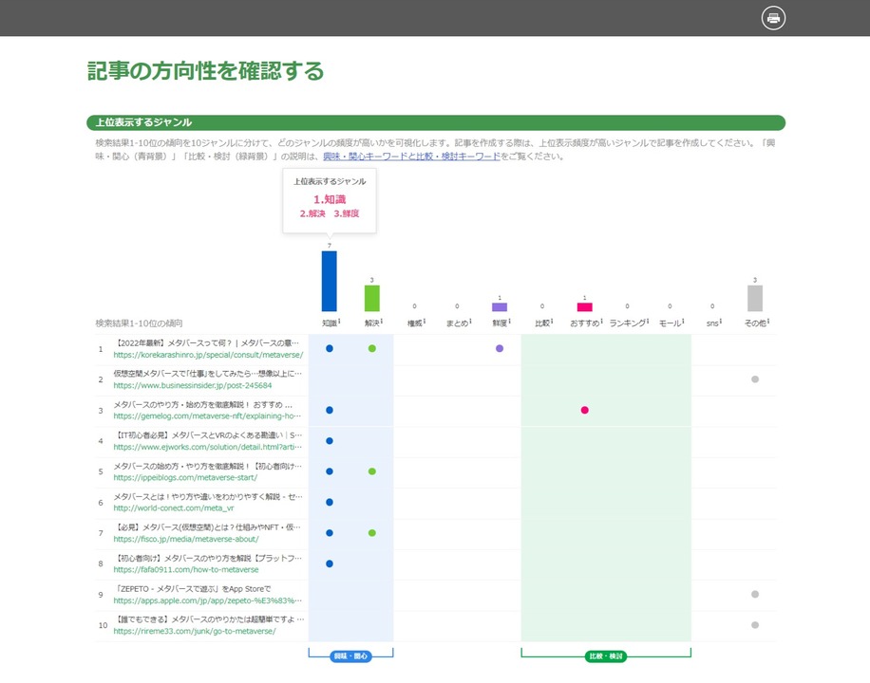Open ejworks.com solution detail link
The image size is (870, 683).
pos(207,447)
